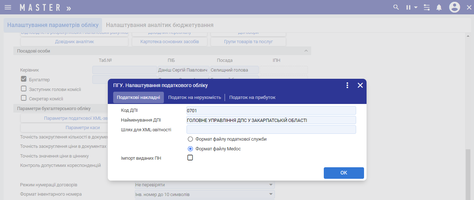Click the Шлях для XML-звітності field
This screenshot has width=474, height=200.
click(x=271, y=129)
